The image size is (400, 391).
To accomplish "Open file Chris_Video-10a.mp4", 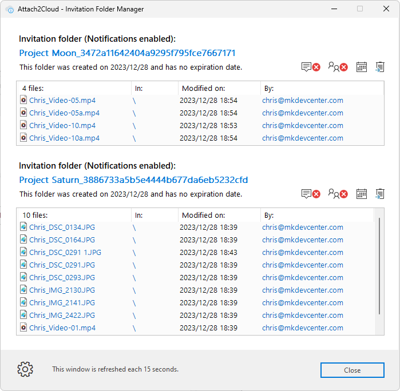I will (64, 138).
